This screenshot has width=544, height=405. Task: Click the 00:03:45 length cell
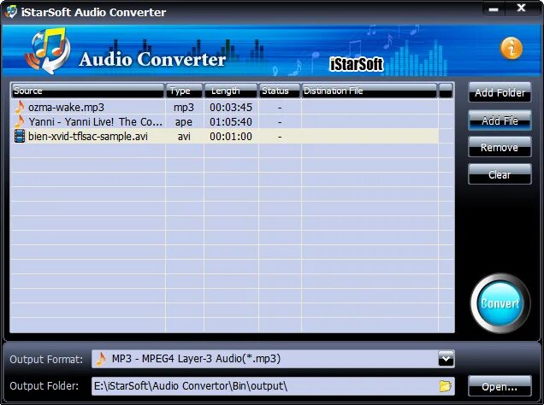[231, 107]
